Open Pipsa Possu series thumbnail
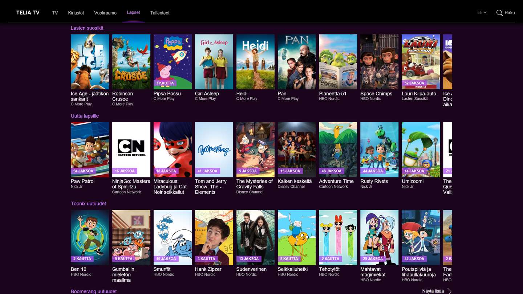 173,62
